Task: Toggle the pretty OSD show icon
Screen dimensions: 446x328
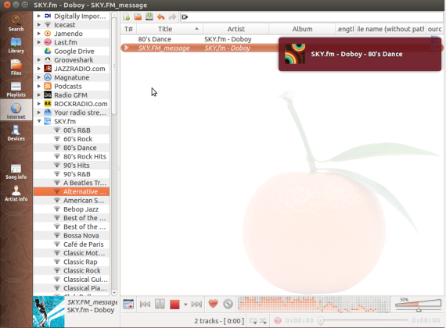Action: pyautogui.click(x=128, y=304)
